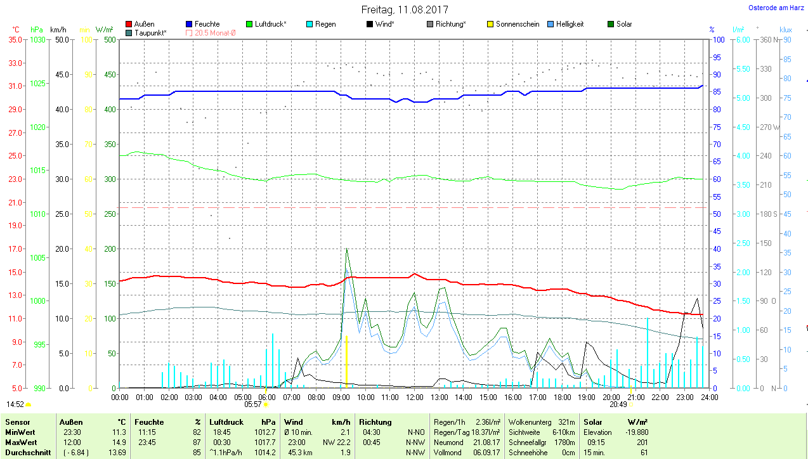This screenshot has height=459, width=808.
Task: Click the green Luftdruck legend swatch
Action: click(249, 24)
